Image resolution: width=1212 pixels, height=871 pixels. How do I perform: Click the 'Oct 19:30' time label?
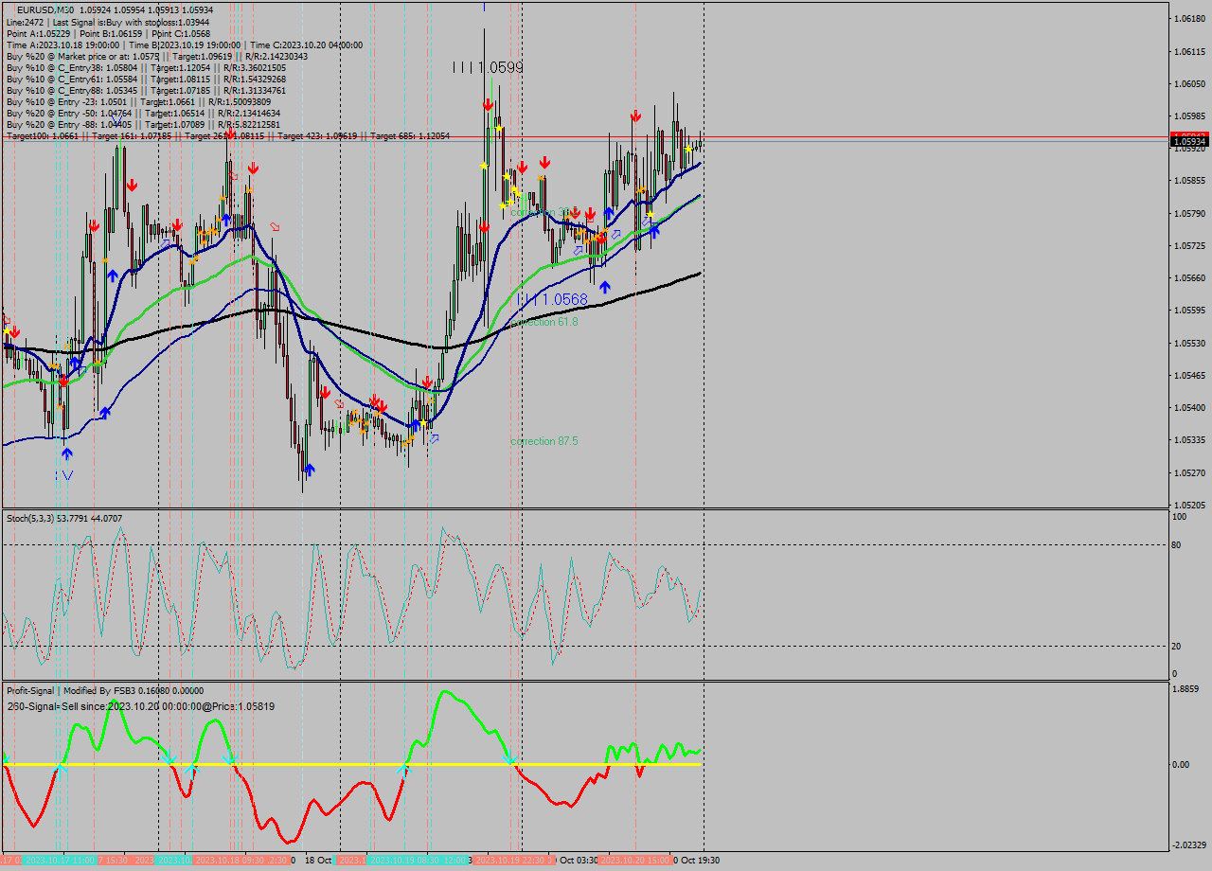700,860
